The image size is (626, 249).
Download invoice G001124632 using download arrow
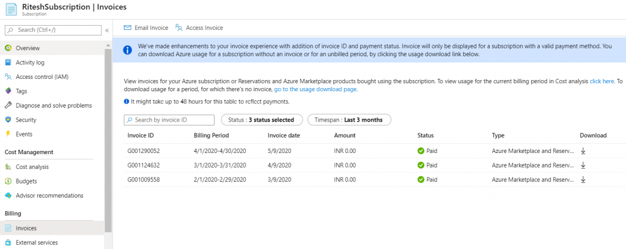pos(583,165)
